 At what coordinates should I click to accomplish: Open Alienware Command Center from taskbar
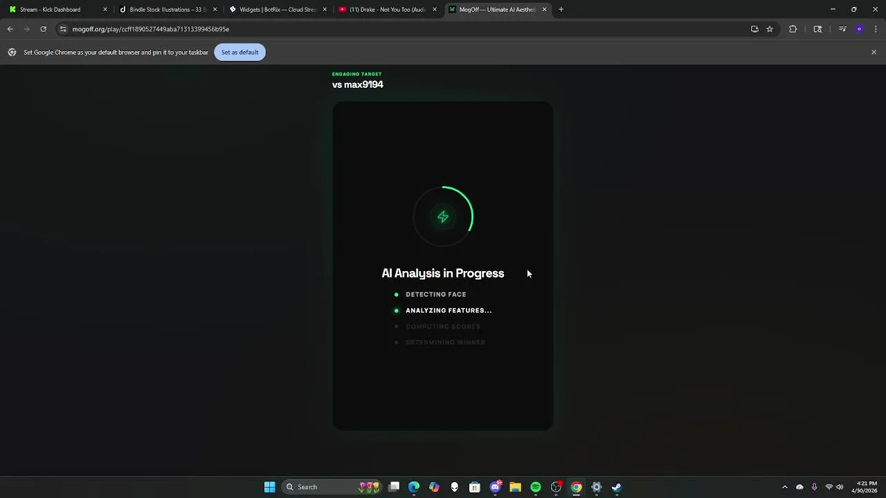coord(454,487)
